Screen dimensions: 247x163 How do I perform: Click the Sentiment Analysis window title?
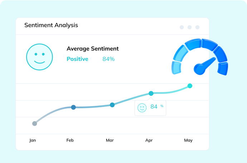coord(51,25)
